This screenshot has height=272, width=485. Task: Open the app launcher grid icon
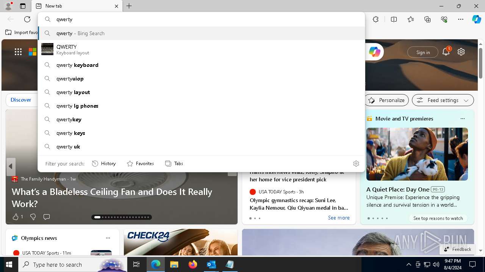click(18, 52)
